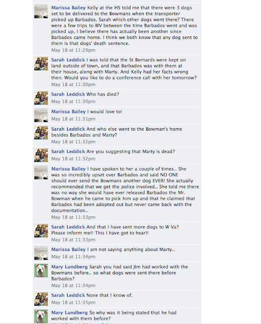Click Sarah Leddick's avatar next to 'Who has died?'
Viewport: 261px width, 324px height.
(x=41, y=98)
